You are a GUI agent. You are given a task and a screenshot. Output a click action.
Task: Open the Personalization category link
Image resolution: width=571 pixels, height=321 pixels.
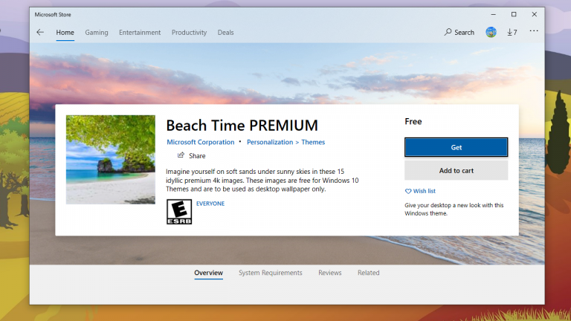pos(270,142)
